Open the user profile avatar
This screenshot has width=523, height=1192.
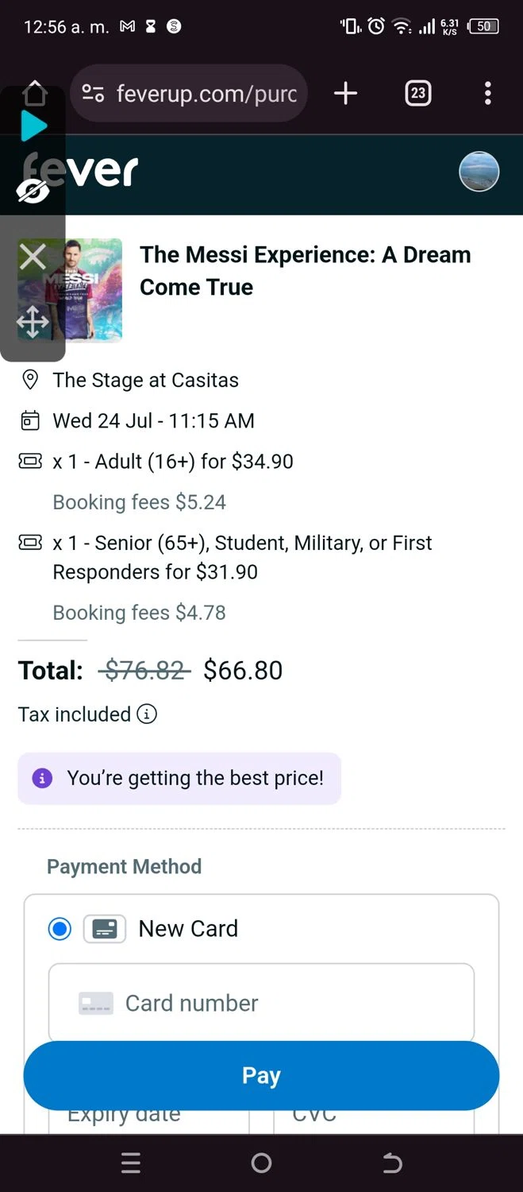479,172
